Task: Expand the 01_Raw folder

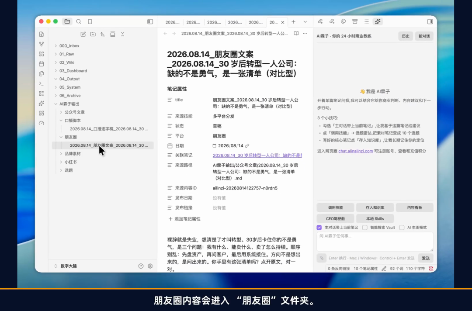Action: click(x=66, y=54)
